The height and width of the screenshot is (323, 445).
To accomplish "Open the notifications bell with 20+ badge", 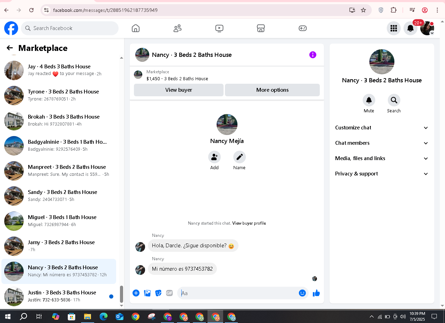I will (x=410, y=28).
